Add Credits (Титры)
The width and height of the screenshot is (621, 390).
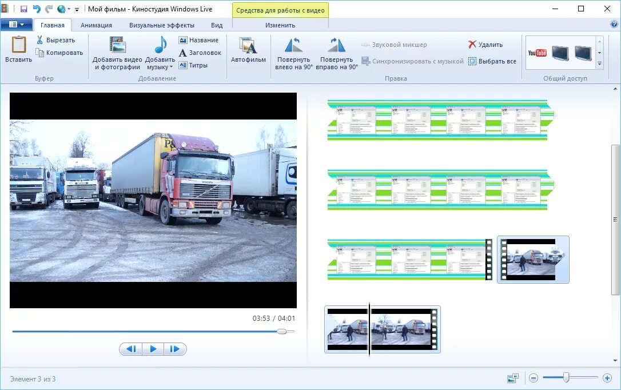click(193, 65)
